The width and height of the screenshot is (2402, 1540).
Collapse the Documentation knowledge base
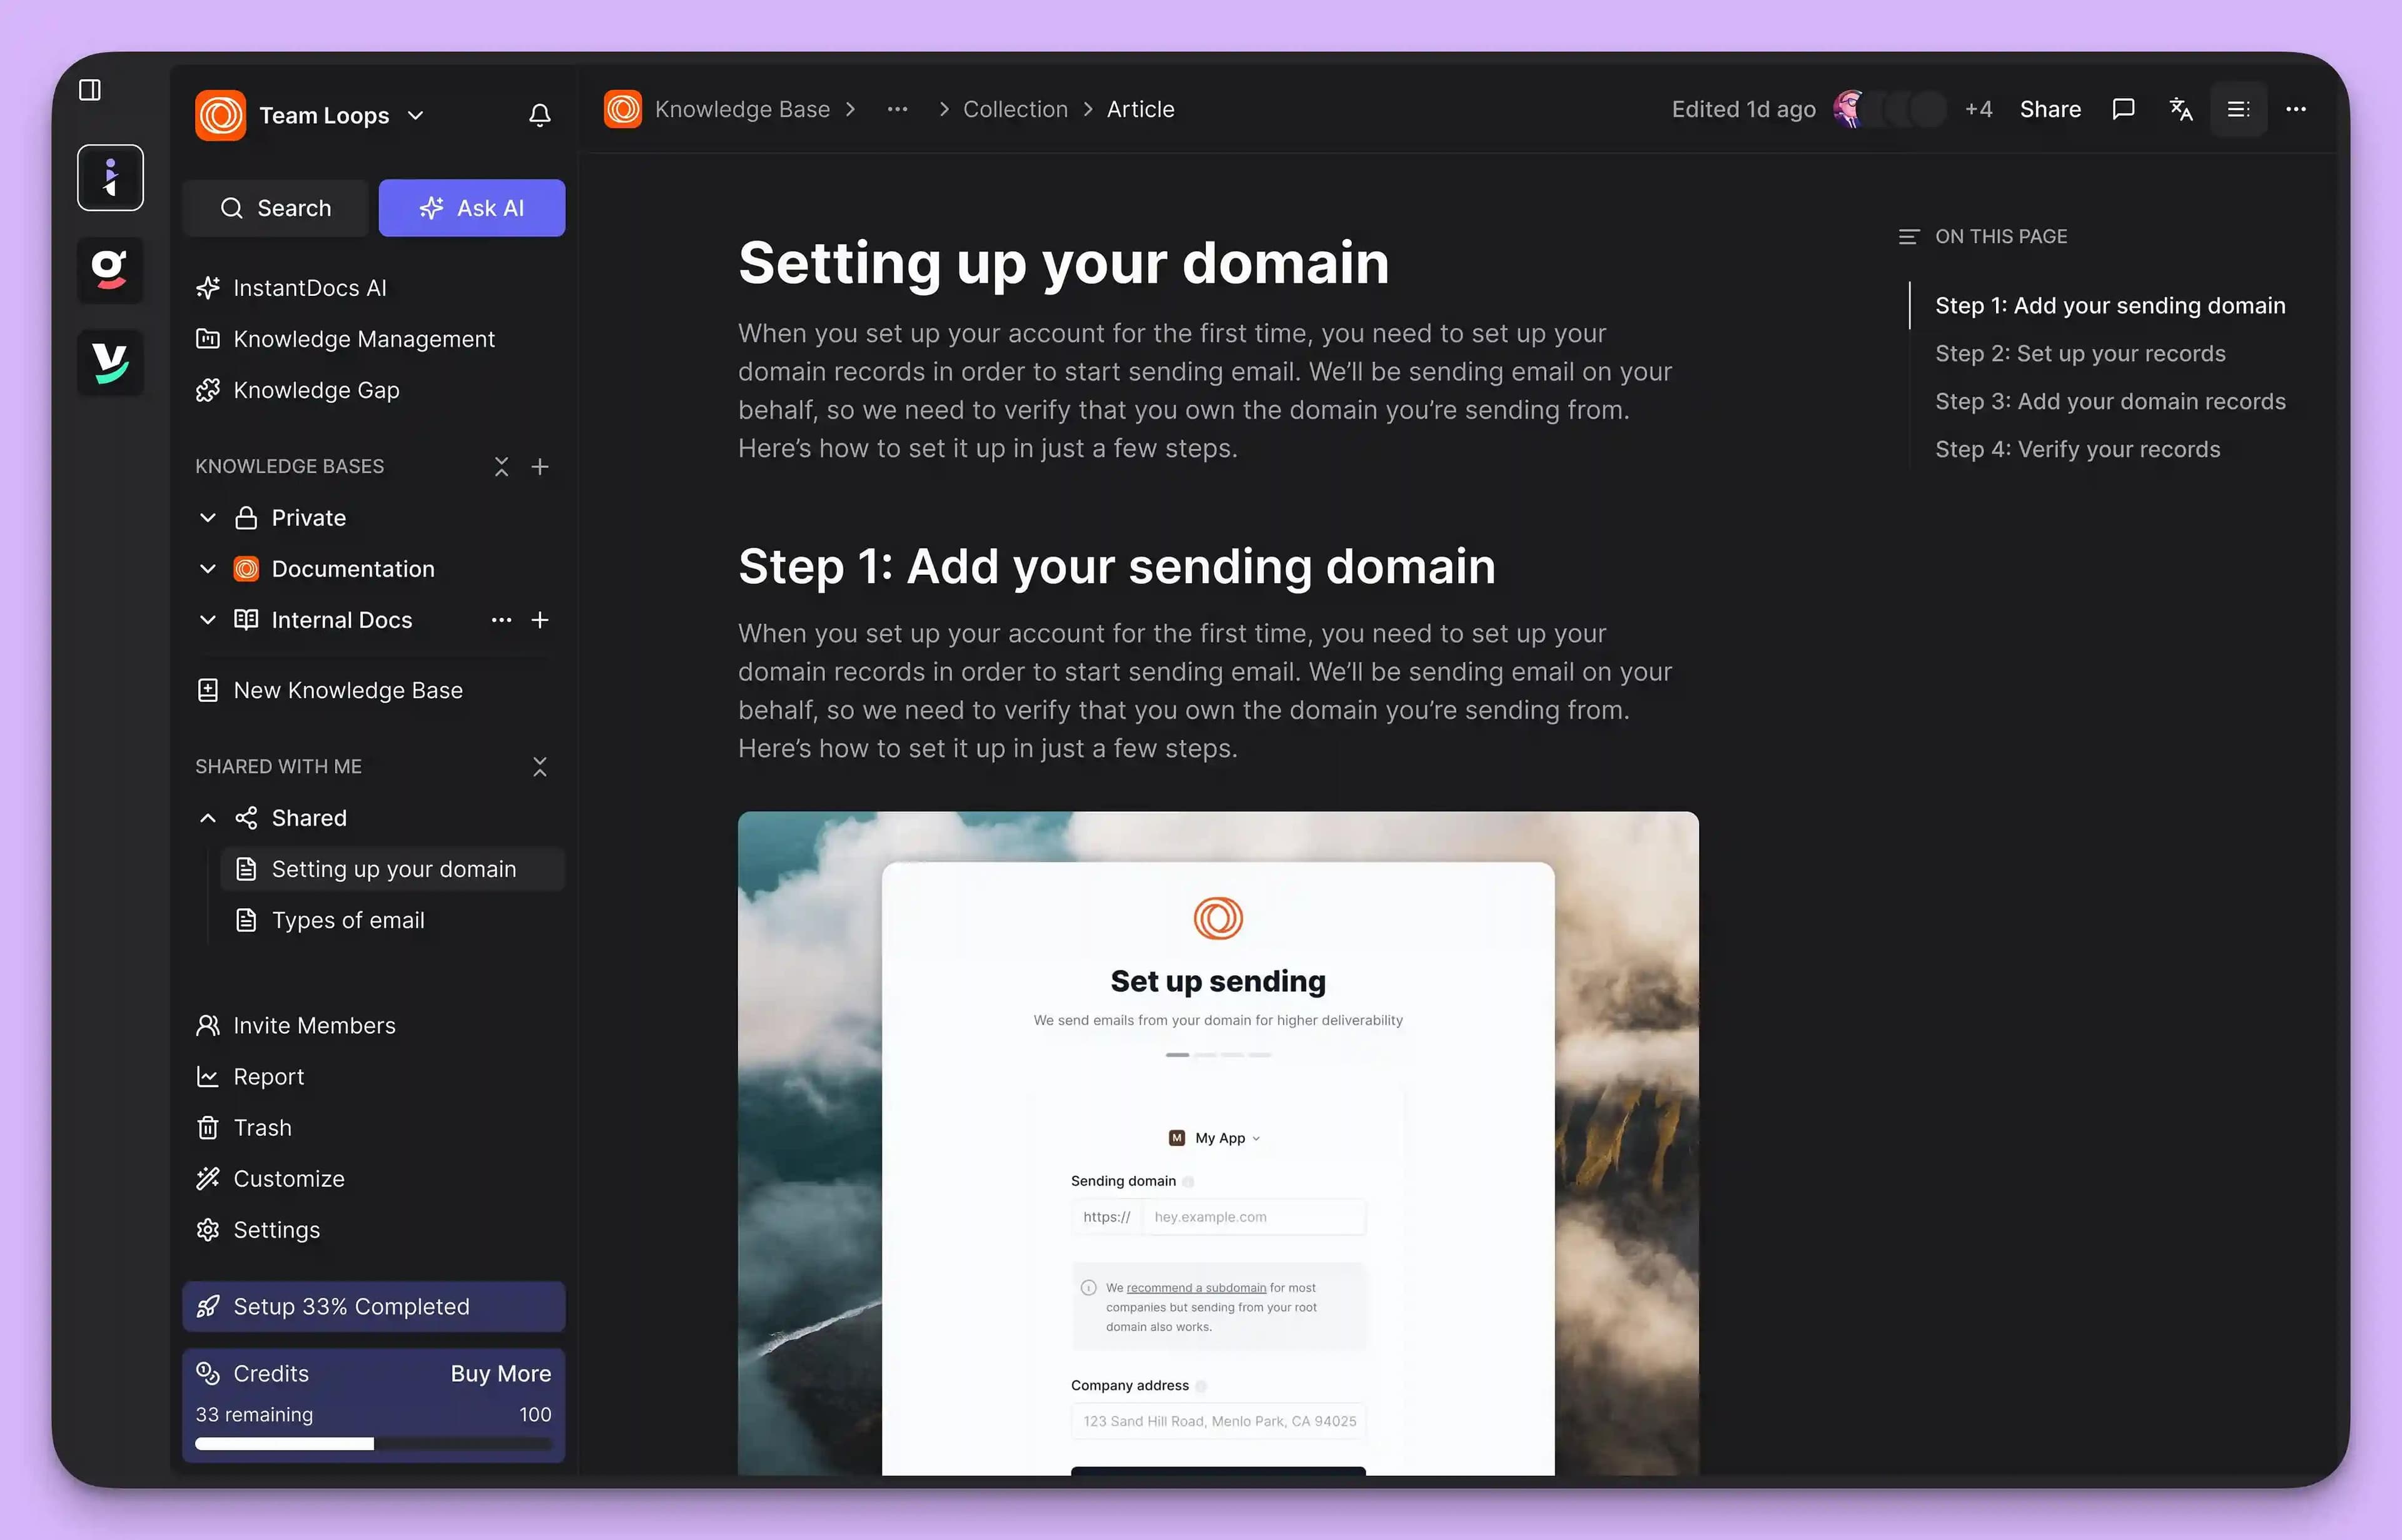pos(207,568)
